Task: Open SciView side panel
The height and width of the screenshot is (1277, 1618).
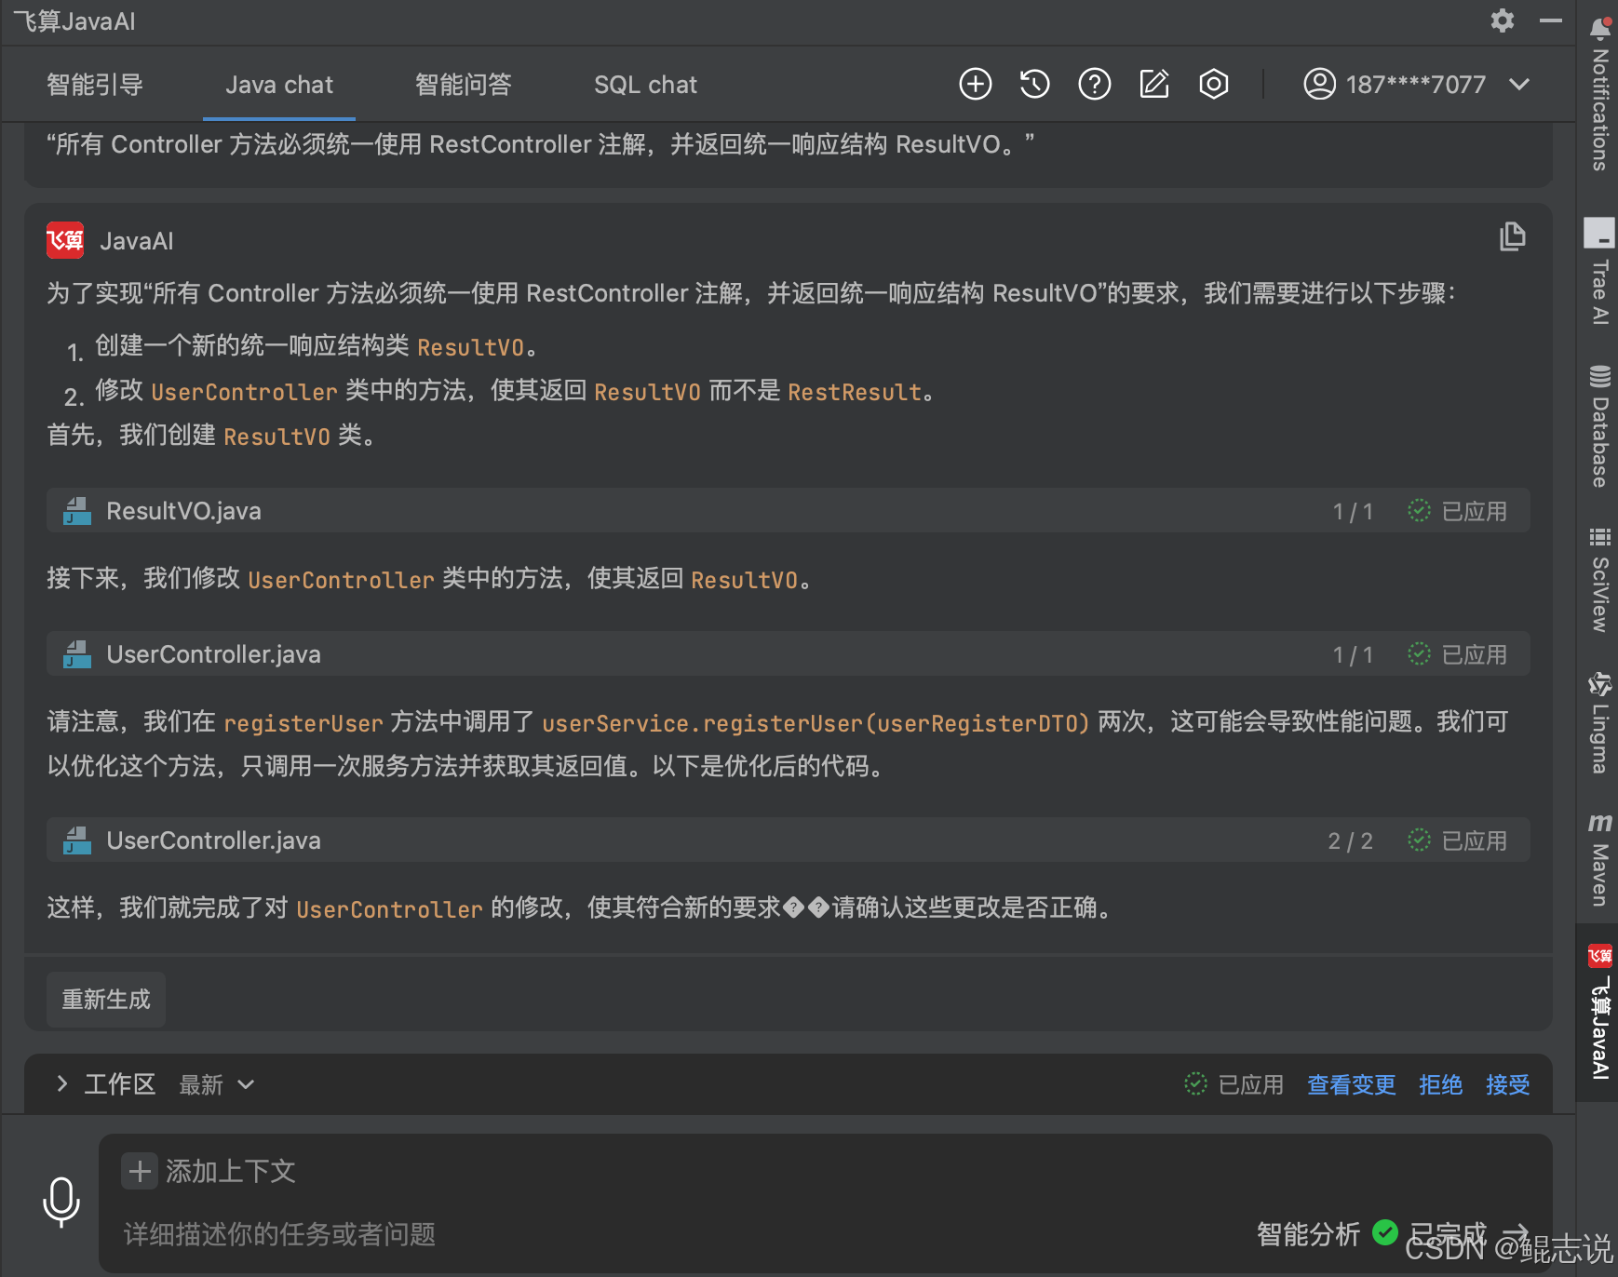Action: [x=1599, y=580]
